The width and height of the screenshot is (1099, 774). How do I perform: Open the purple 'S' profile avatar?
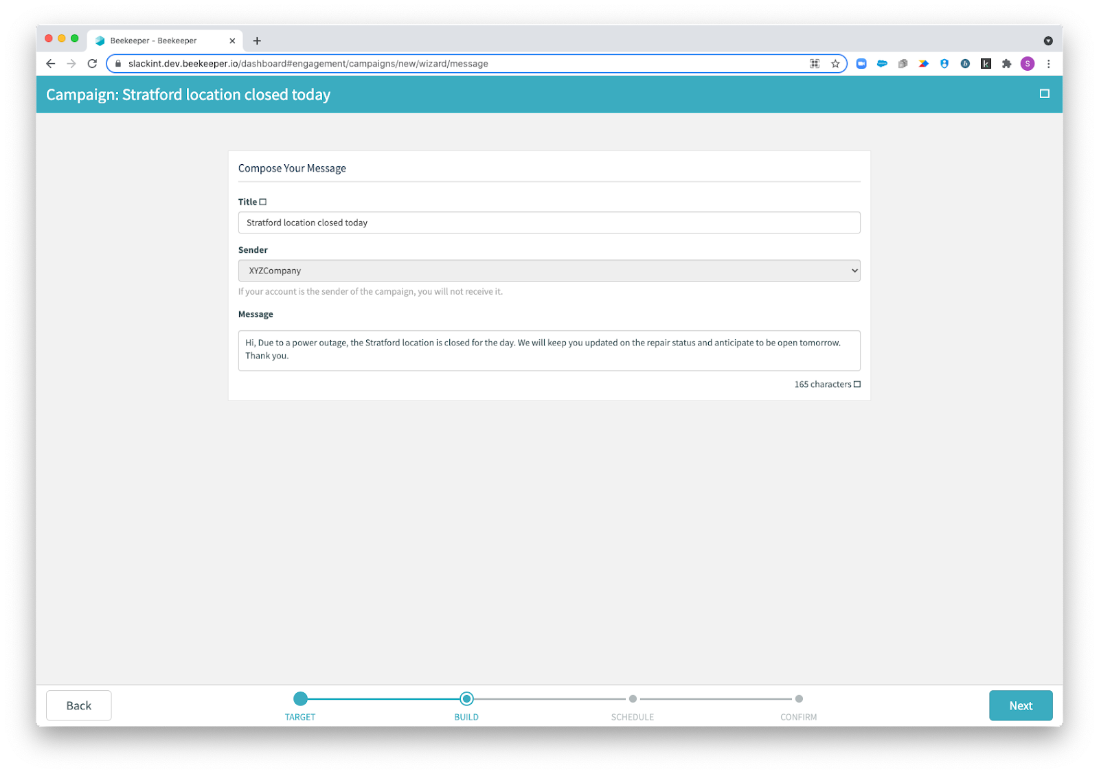tap(1028, 64)
